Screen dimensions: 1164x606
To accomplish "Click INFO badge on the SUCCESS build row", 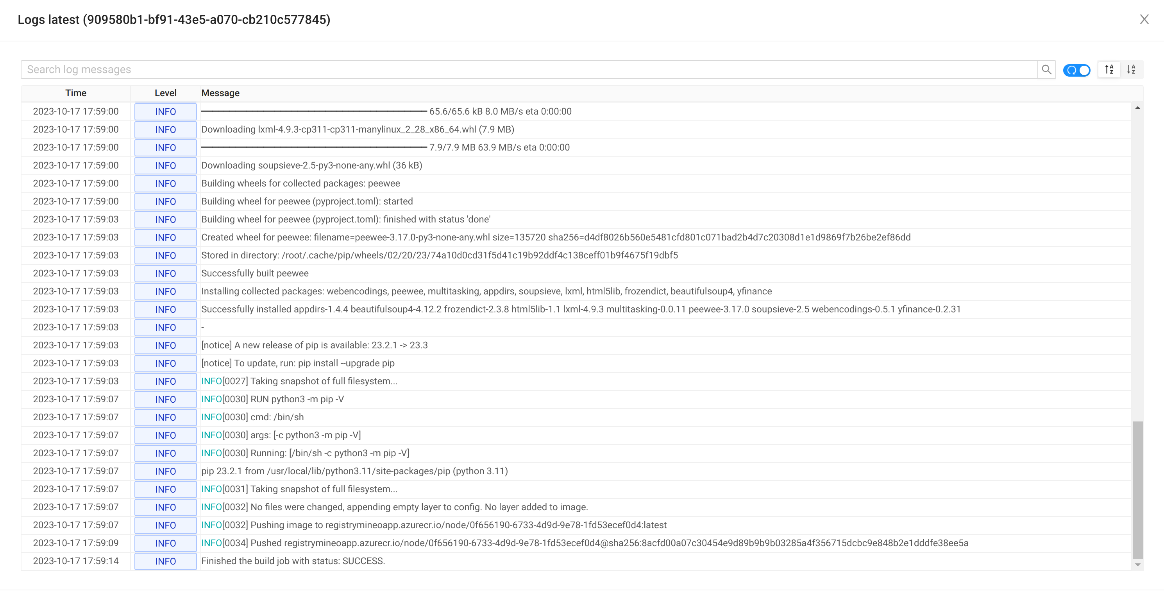I will coord(165,561).
